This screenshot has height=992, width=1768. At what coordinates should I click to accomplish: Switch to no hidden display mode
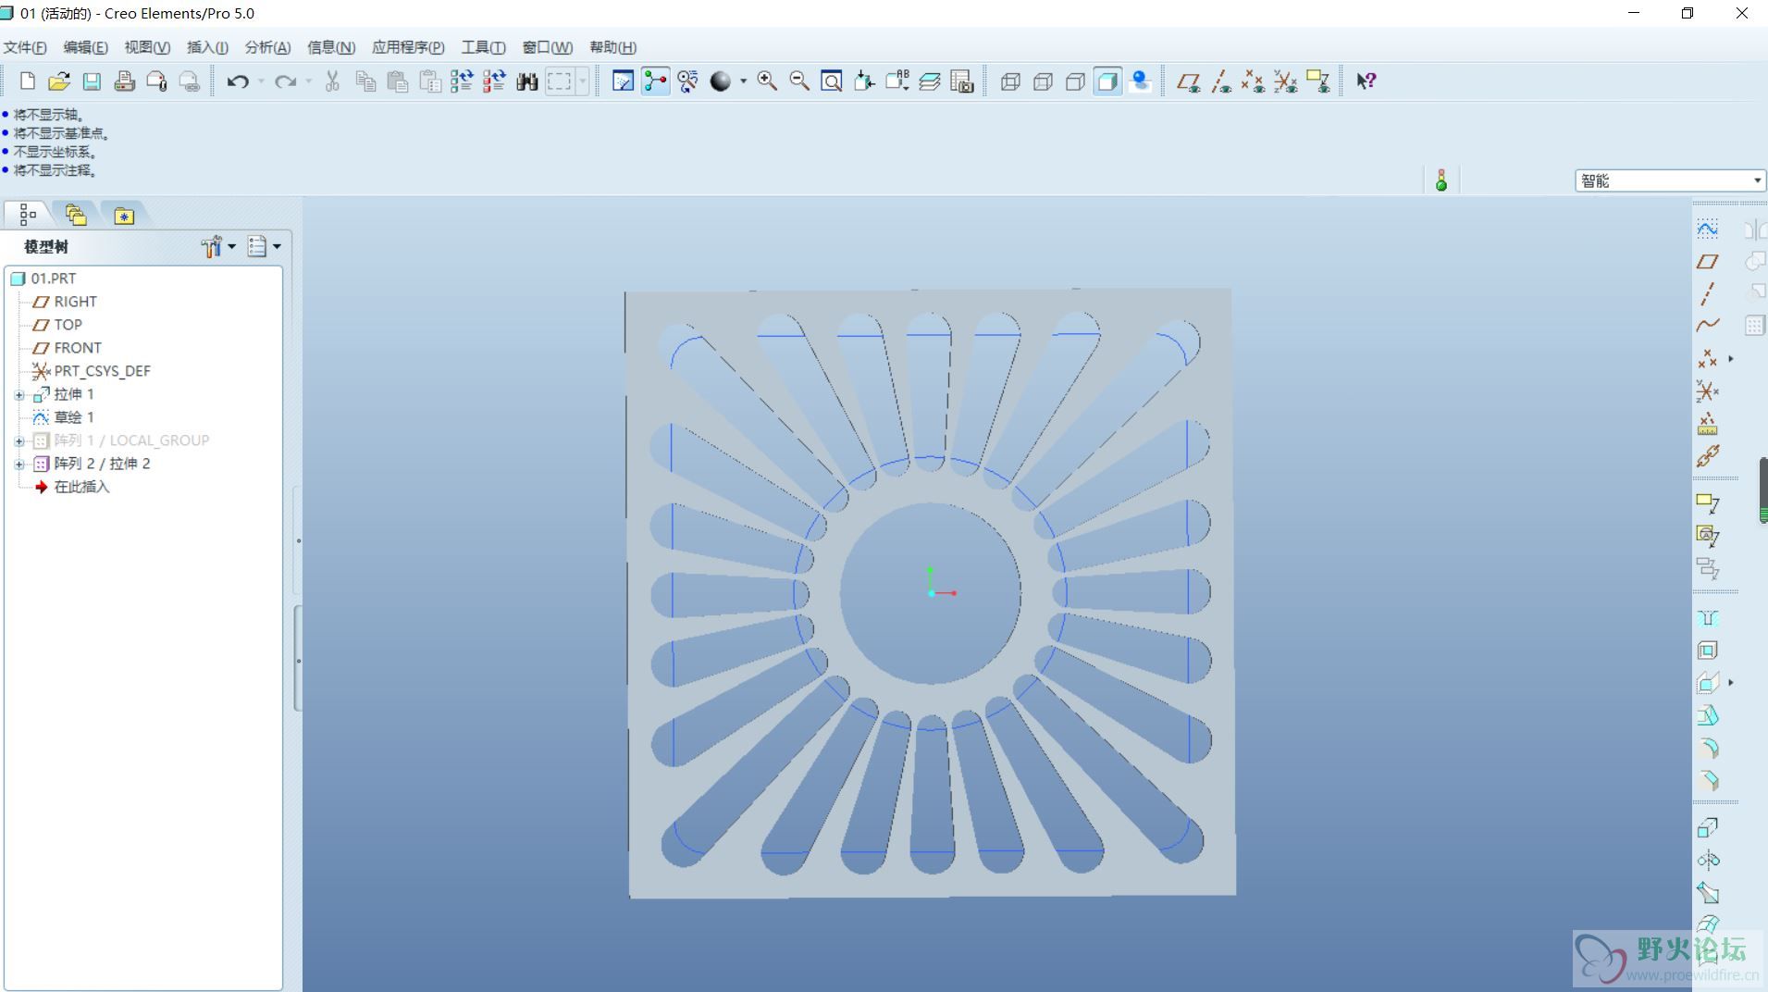[1075, 81]
